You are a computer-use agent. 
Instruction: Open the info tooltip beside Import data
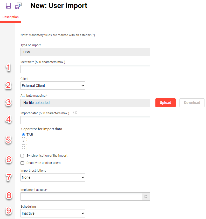[75, 112]
